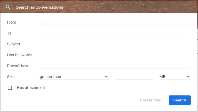Click the Doesn't have input field
198x112 pixels.
point(115,66)
